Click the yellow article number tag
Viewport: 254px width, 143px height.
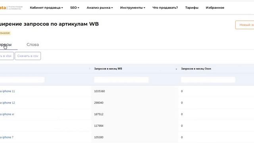click(x=5, y=33)
